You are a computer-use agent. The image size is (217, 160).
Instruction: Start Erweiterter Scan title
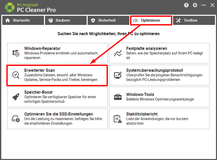coord(40,70)
